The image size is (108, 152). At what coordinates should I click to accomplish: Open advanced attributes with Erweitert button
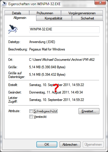coord(89,111)
